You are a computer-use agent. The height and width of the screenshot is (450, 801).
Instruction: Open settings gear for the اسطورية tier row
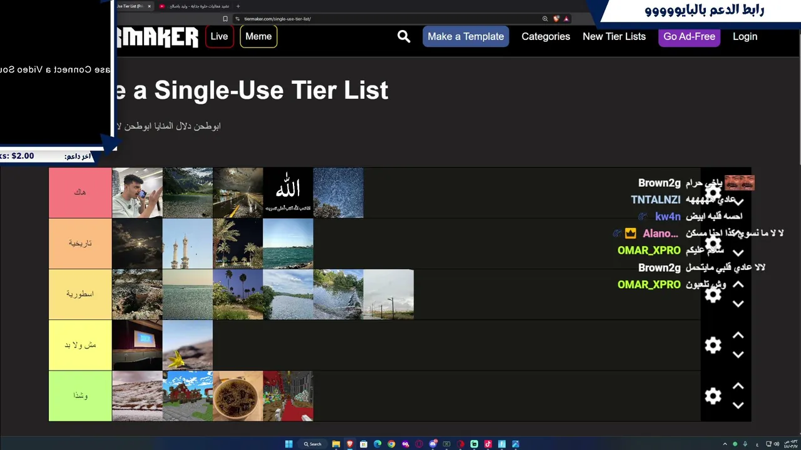point(713,294)
